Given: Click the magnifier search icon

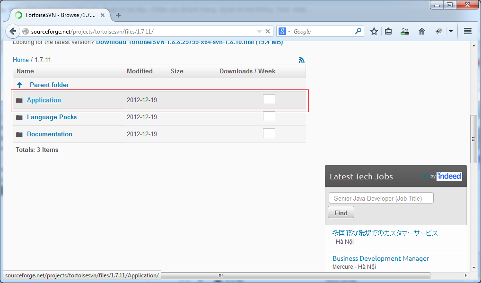Looking at the screenshot, I should pyautogui.click(x=358, y=31).
